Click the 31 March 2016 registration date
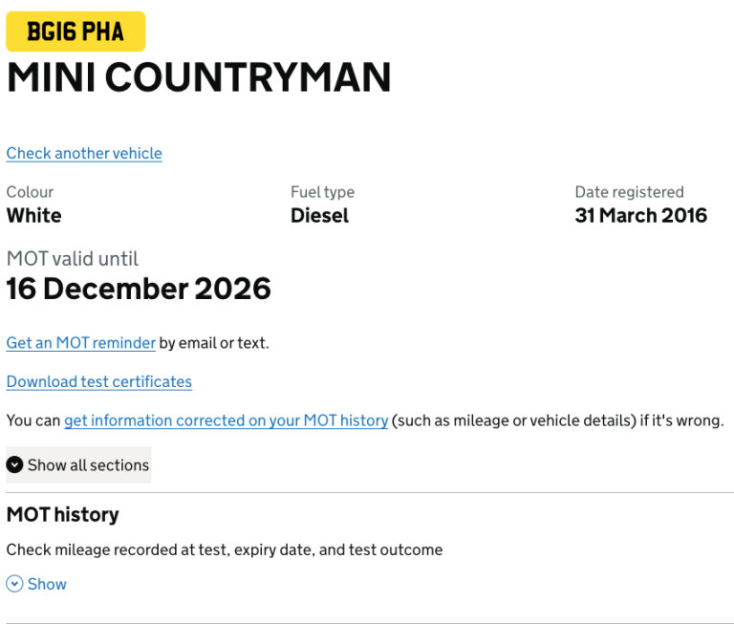This screenshot has height=624, width=734. point(640,215)
